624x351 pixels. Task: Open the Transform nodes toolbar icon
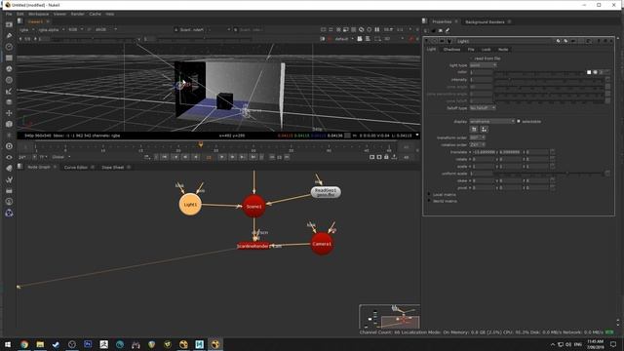9,113
